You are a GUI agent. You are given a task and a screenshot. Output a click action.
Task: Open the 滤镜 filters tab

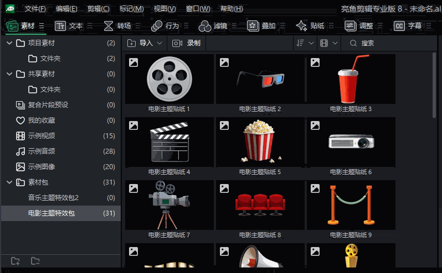pyautogui.click(x=213, y=26)
